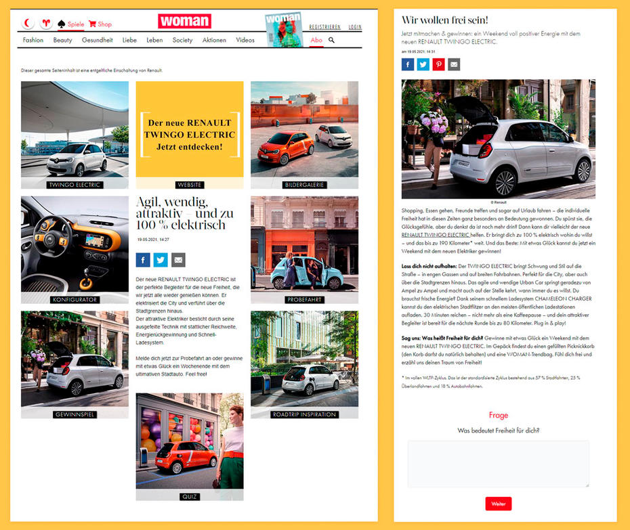Share the Agil, wendig article on Twitter
The height and width of the screenshot is (530, 630).
pyautogui.click(x=161, y=260)
